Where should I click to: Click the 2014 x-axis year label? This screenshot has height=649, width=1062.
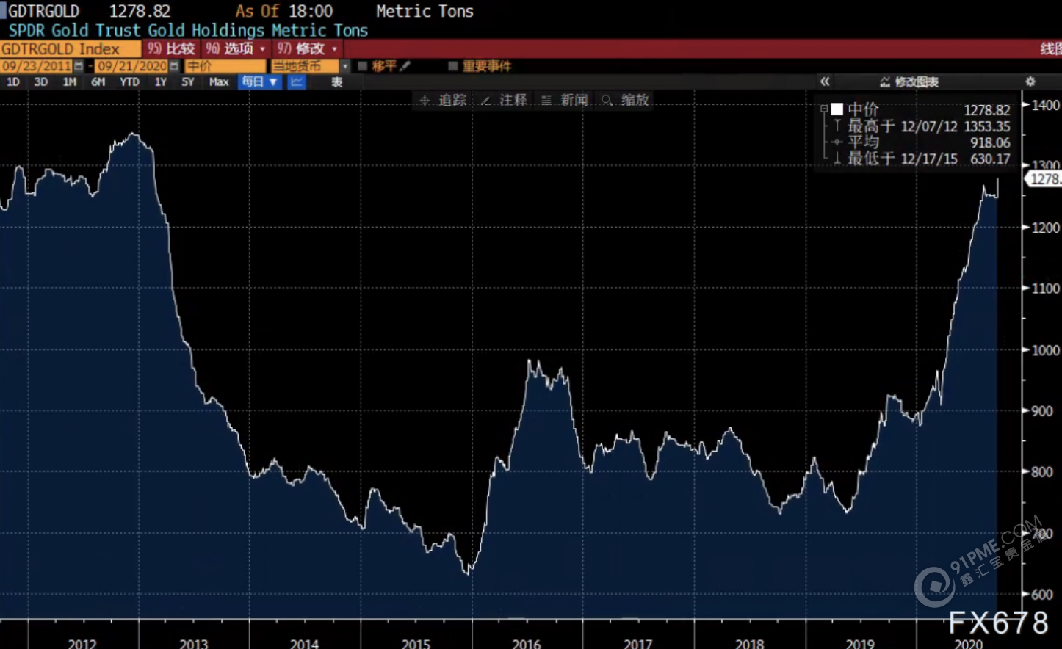(304, 643)
